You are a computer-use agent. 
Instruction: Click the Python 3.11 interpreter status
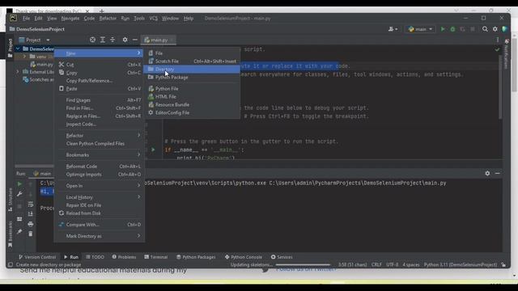click(461, 264)
